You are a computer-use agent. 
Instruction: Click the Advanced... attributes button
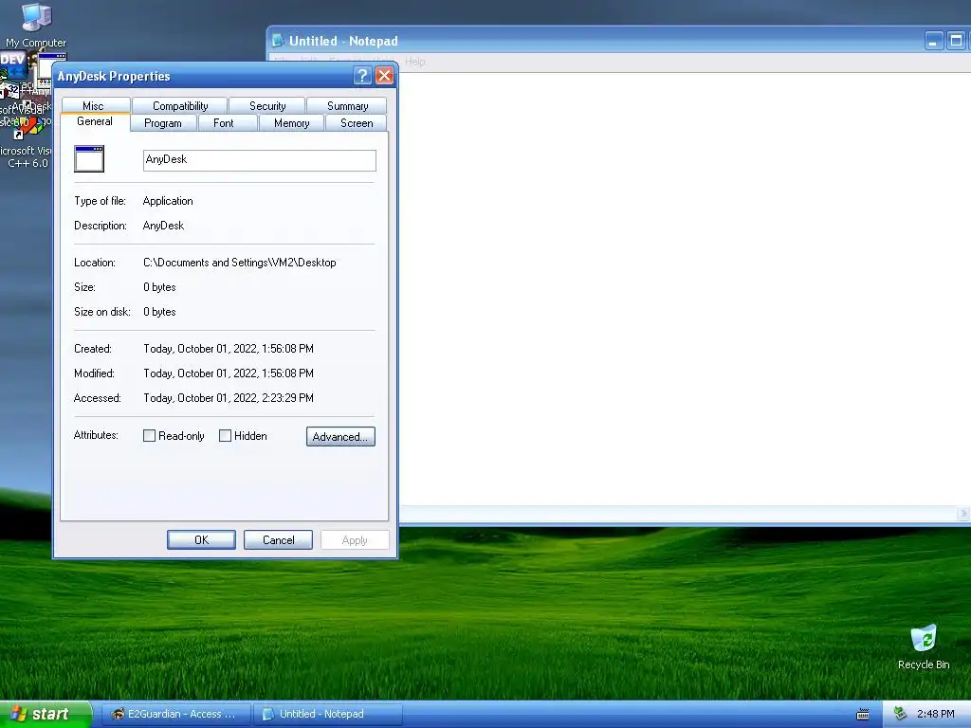(x=340, y=436)
